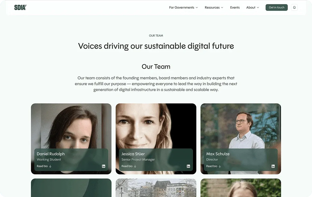This screenshot has height=197, width=312.
Task: Open the notifications bell icon
Action: pos(294,8)
